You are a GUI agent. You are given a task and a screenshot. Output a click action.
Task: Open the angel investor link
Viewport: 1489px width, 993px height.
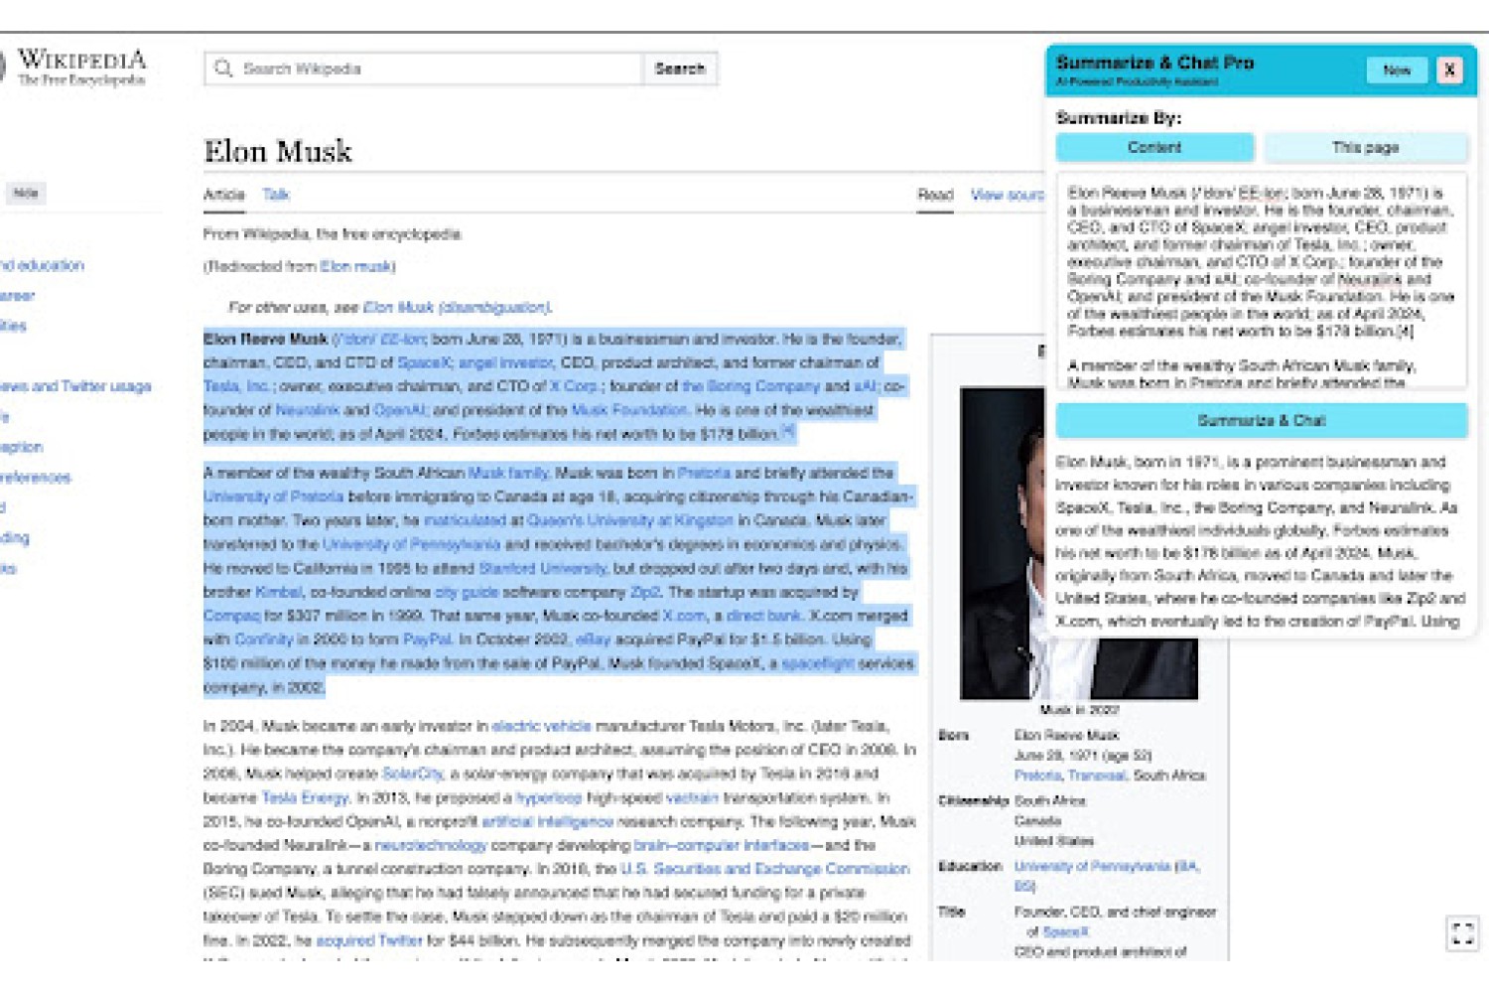click(x=505, y=362)
